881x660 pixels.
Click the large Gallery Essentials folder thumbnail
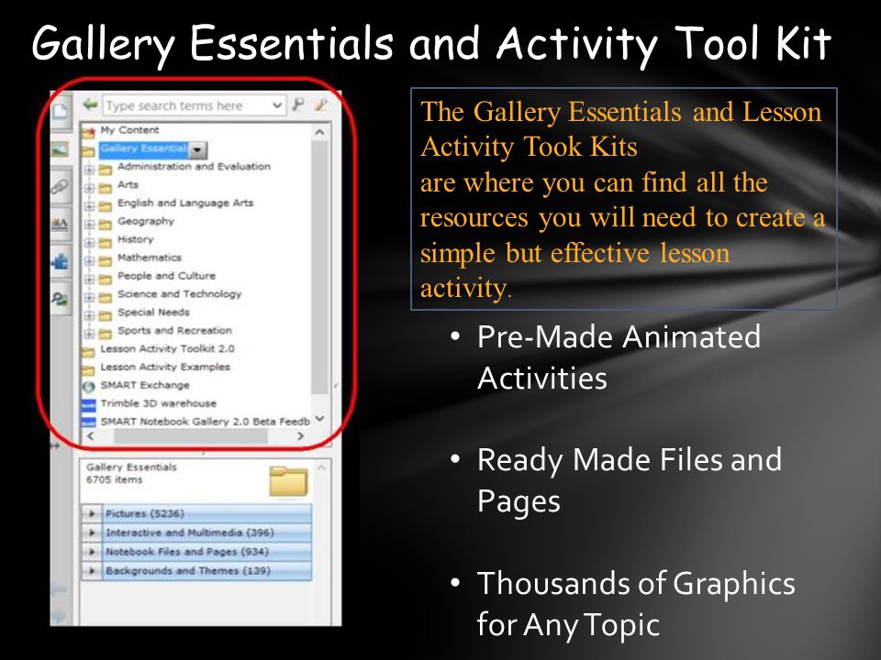[288, 481]
